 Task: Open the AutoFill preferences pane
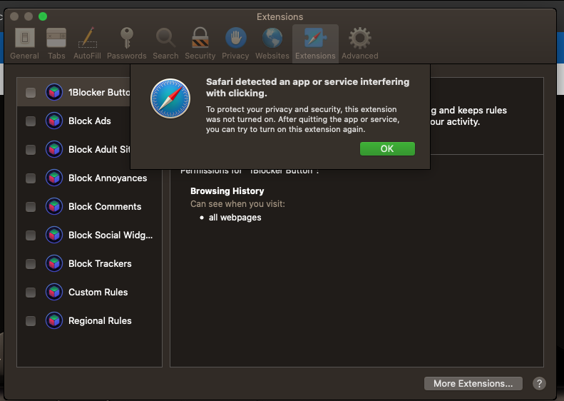tap(87, 44)
